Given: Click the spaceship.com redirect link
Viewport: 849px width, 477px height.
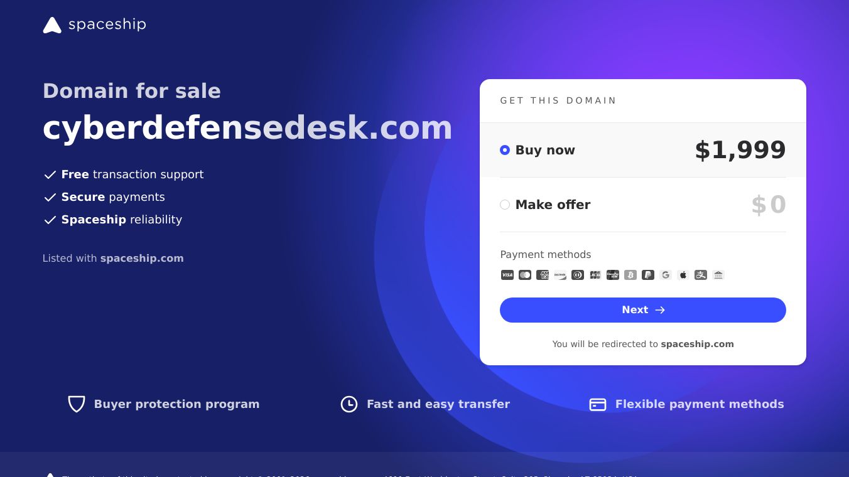Looking at the screenshot, I should click(697, 344).
